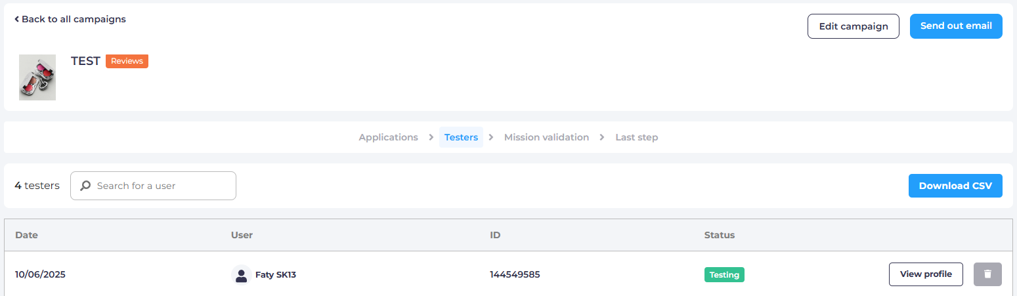Click Faty SK13's avatar icon
Viewport: 1017px width, 296px height.
click(x=242, y=275)
